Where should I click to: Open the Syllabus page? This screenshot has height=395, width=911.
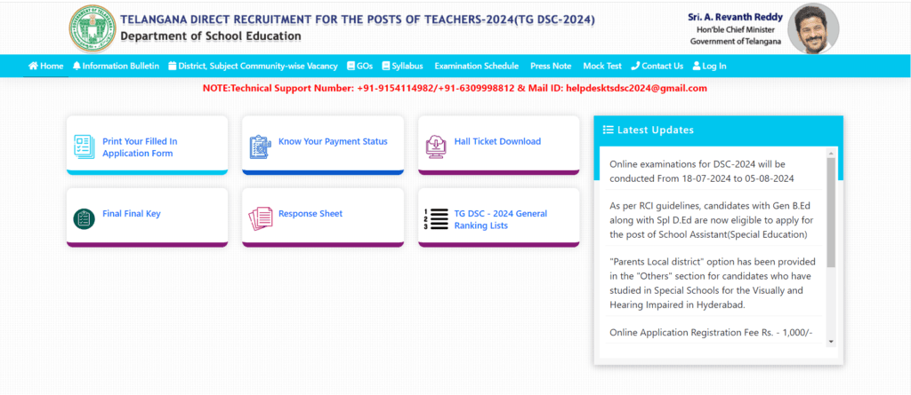tap(402, 66)
